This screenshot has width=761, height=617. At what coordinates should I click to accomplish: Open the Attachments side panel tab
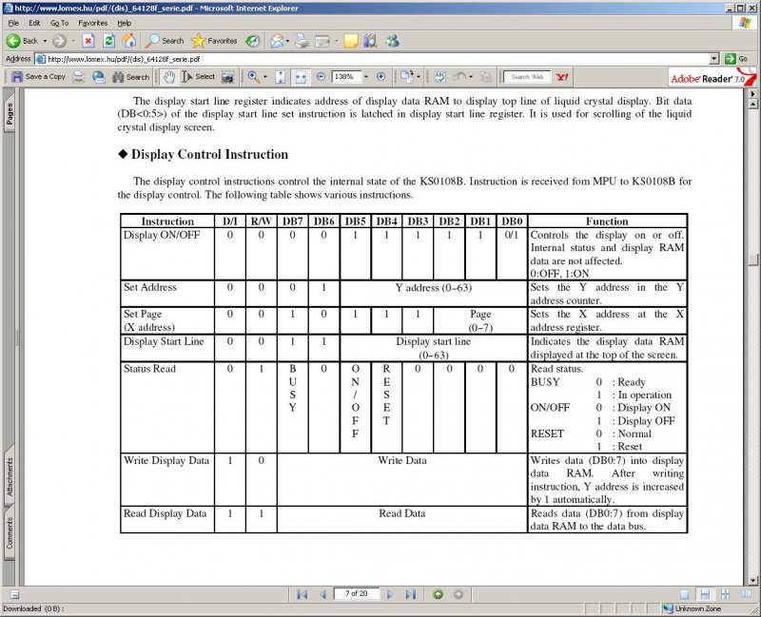coord(10,476)
